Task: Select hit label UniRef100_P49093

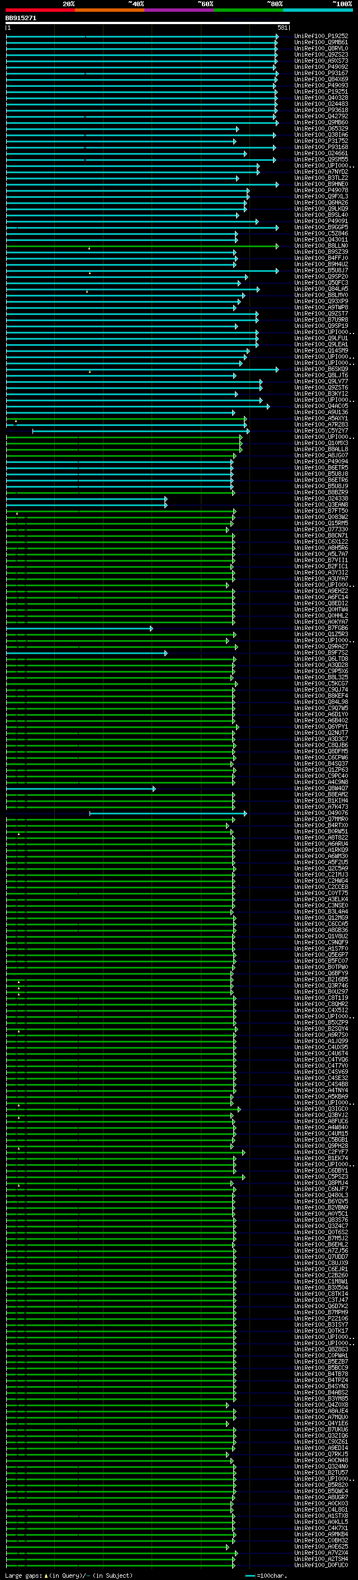Action: coord(321,85)
